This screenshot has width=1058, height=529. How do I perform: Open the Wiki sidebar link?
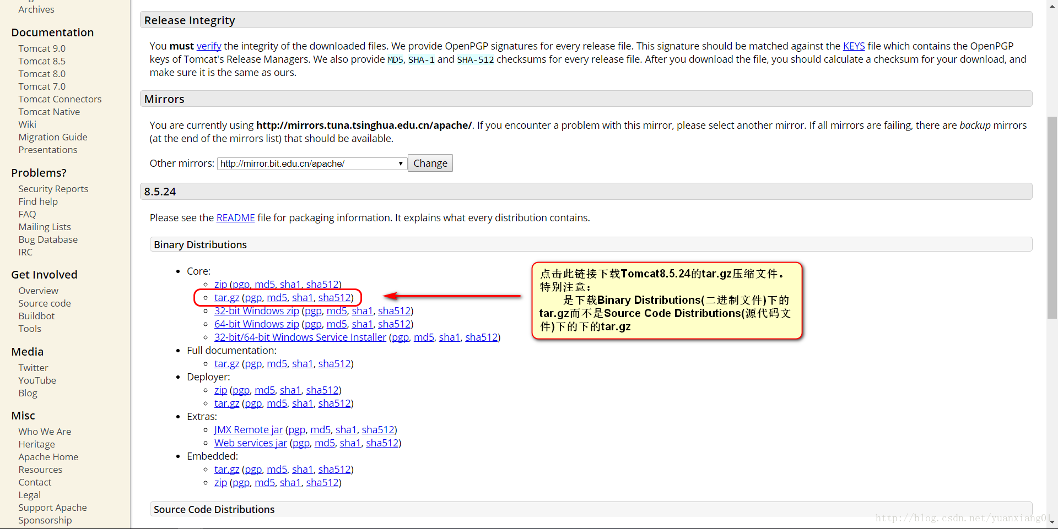(27, 124)
